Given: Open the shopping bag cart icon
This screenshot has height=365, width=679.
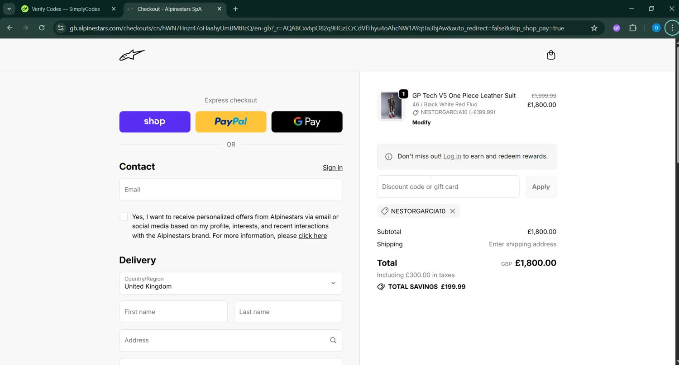Looking at the screenshot, I should tap(551, 55).
